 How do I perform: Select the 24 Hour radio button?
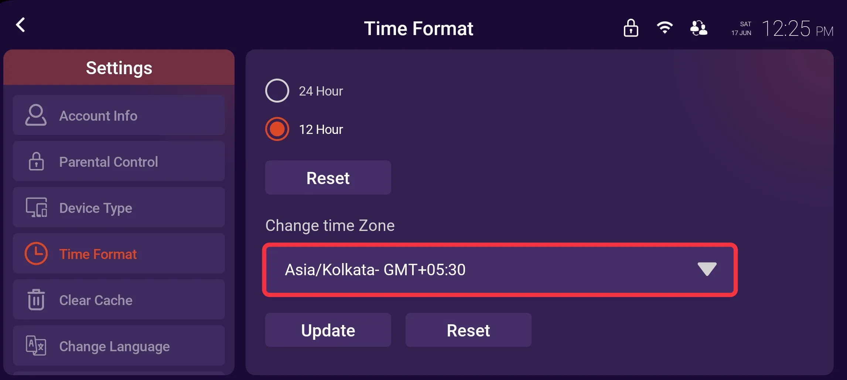[x=277, y=91]
